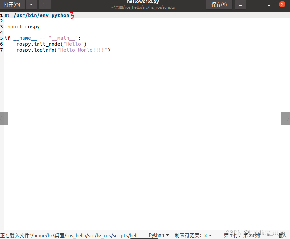This screenshot has width=290, height=239.
Task: Maximize the gedit window
Action: tap(269, 5)
